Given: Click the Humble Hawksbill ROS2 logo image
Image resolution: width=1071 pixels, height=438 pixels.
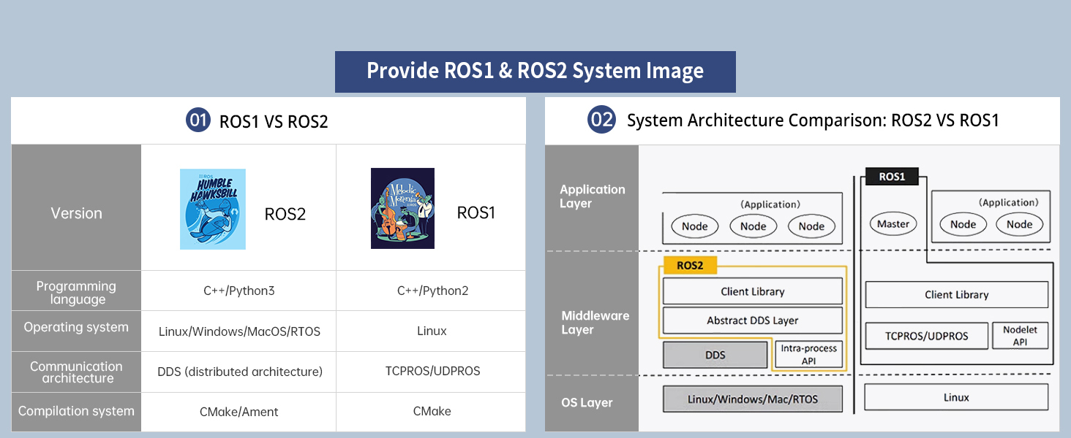Looking at the screenshot, I should [x=213, y=210].
